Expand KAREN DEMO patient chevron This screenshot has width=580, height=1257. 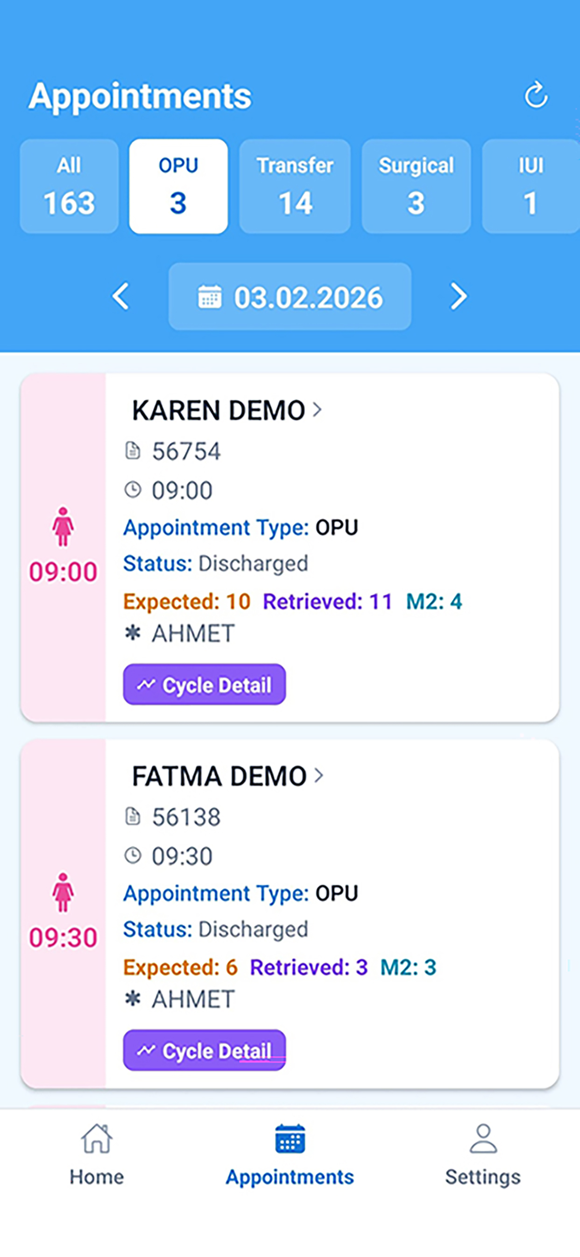[x=317, y=409]
